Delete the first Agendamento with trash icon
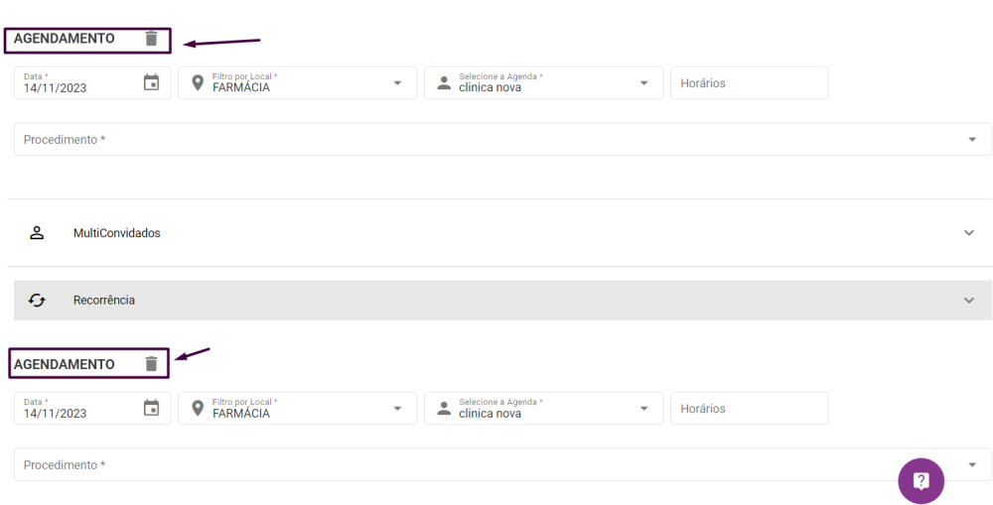 click(x=151, y=39)
